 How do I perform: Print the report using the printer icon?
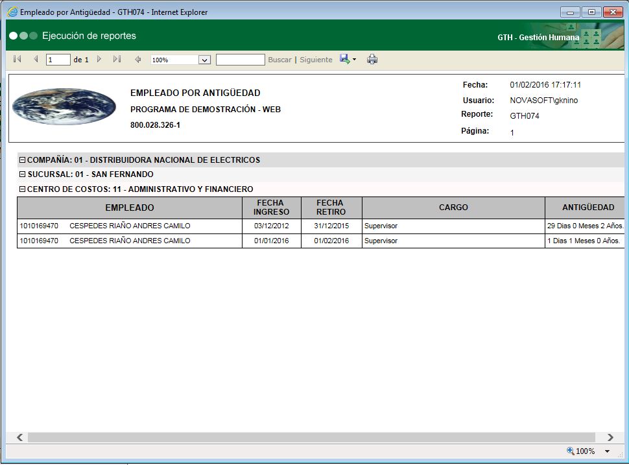point(372,59)
